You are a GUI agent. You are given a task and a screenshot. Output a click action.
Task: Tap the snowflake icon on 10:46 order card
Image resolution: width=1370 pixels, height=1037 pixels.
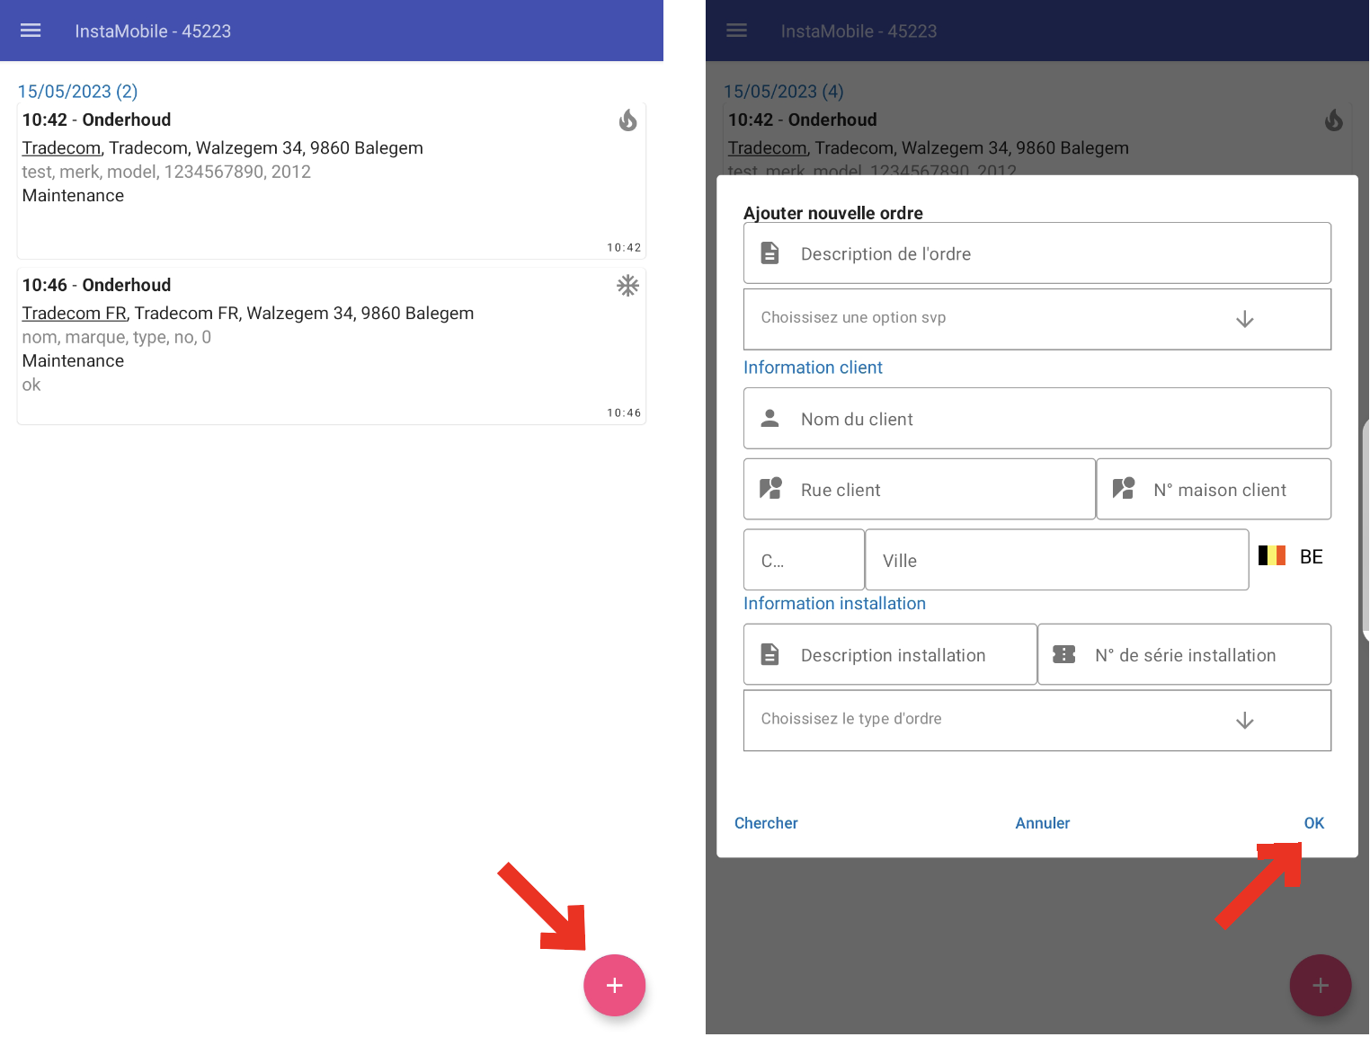(x=627, y=286)
